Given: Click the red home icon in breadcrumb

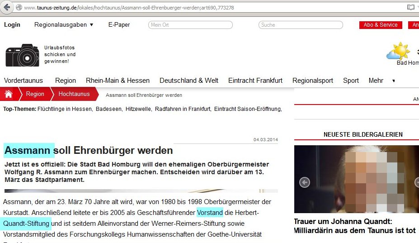Looking at the screenshot, I should (x=9, y=94).
